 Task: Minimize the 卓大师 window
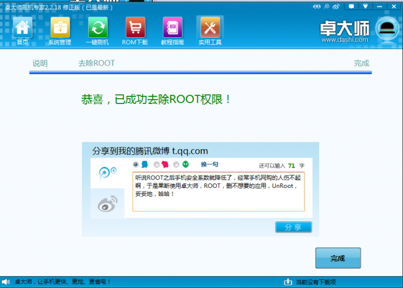tap(379, 7)
